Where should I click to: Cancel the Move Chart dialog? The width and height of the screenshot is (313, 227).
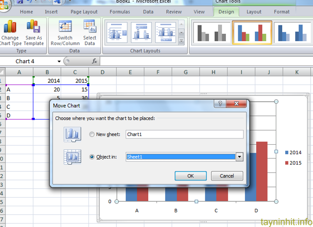pos(226,176)
